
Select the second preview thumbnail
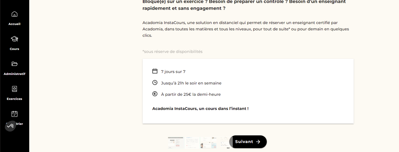point(192,142)
